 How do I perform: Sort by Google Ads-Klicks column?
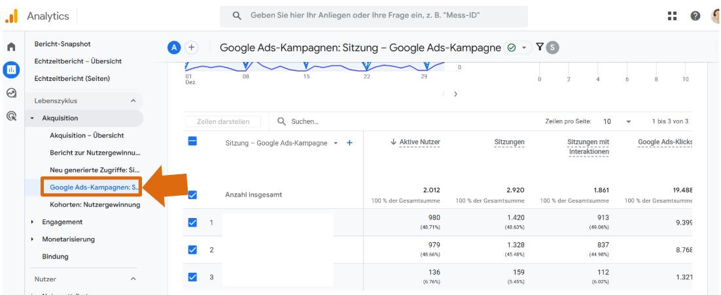point(665,143)
